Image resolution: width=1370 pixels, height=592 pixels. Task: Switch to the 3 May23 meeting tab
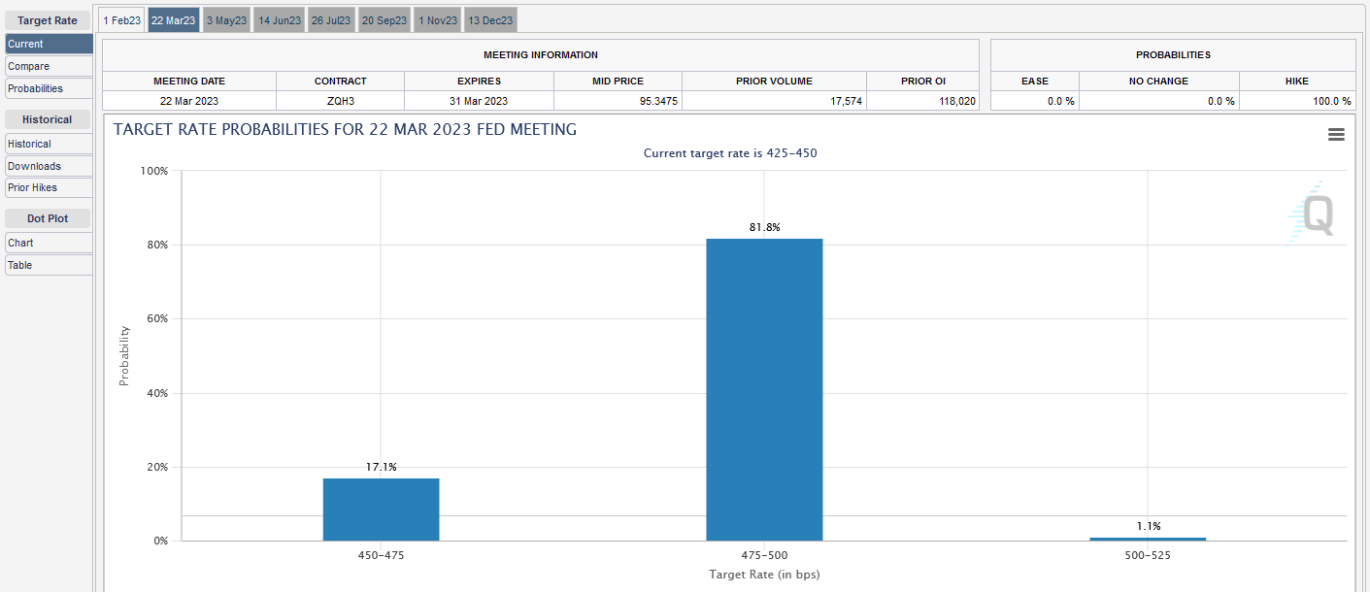pos(227,20)
